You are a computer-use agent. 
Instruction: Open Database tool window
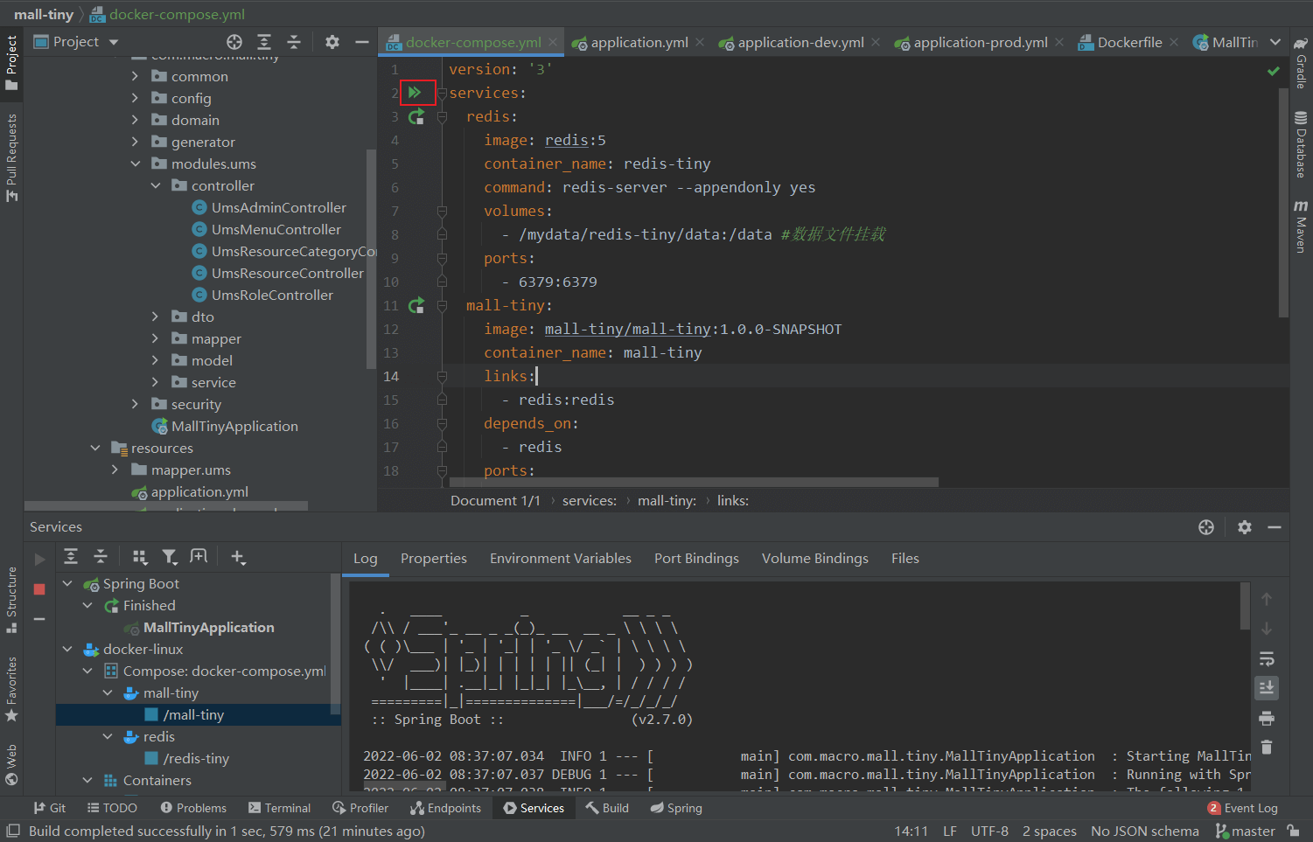pyautogui.click(x=1302, y=145)
